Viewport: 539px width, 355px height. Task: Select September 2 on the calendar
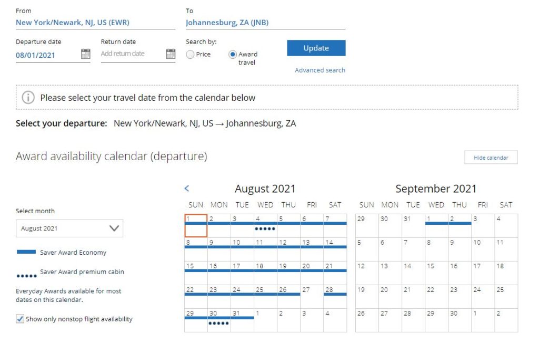[460, 225]
